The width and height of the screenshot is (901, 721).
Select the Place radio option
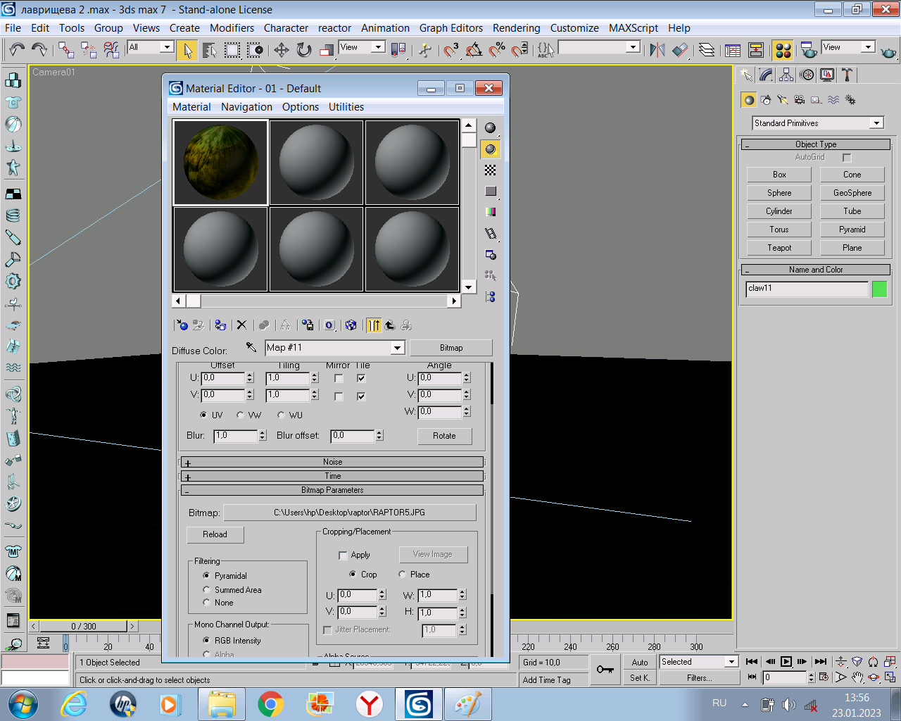tap(402, 574)
